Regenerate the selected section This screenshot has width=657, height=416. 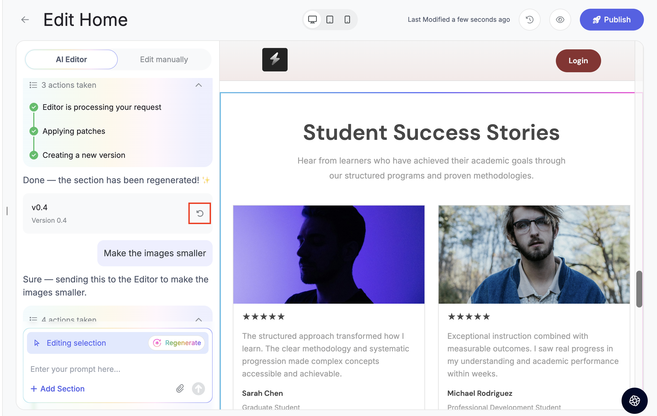pyautogui.click(x=177, y=343)
